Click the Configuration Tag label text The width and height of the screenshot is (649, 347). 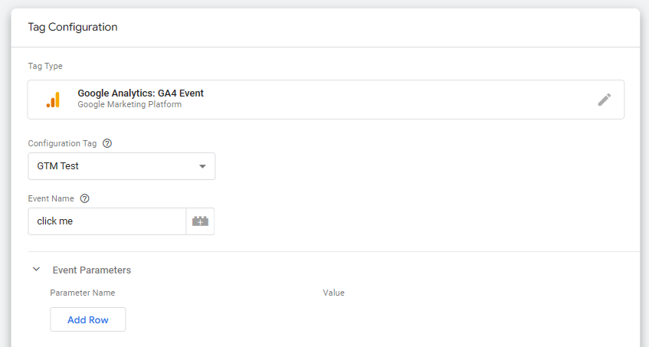(64, 143)
